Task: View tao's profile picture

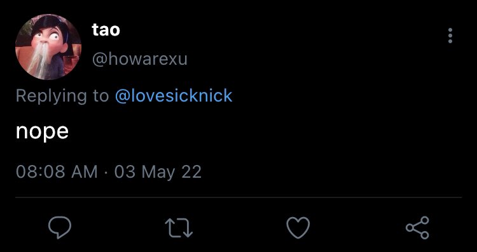Action: coord(48,47)
